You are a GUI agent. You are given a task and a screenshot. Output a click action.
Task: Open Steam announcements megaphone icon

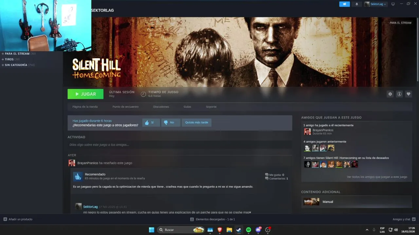(x=344, y=4)
